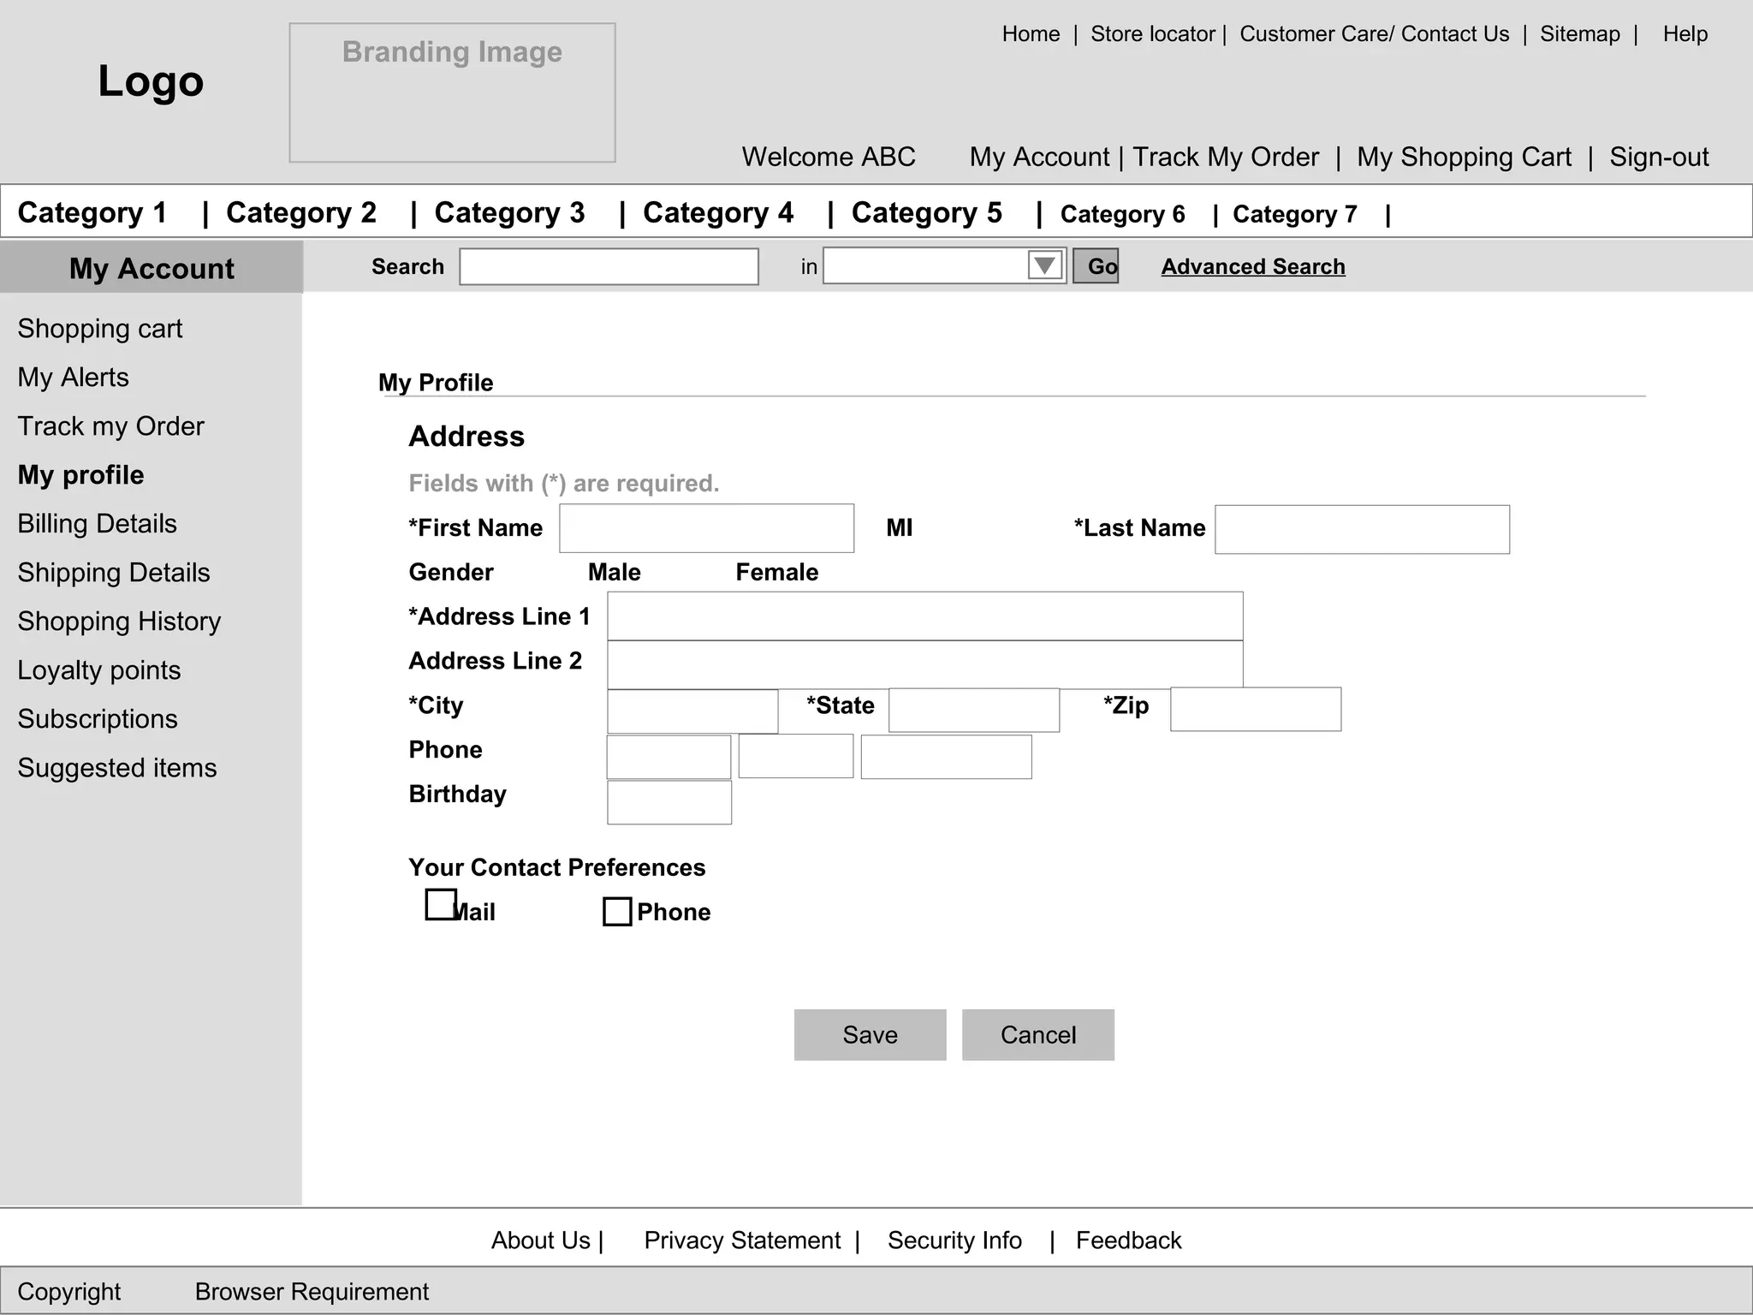Click the Branding Image placeholder
This screenshot has width=1753, height=1315.
(452, 92)
